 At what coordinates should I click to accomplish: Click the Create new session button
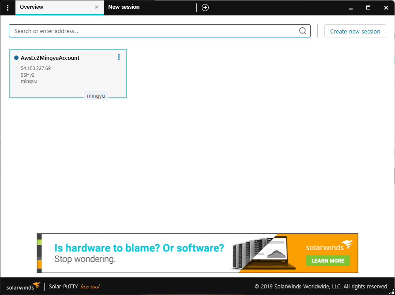click(355, 31)
